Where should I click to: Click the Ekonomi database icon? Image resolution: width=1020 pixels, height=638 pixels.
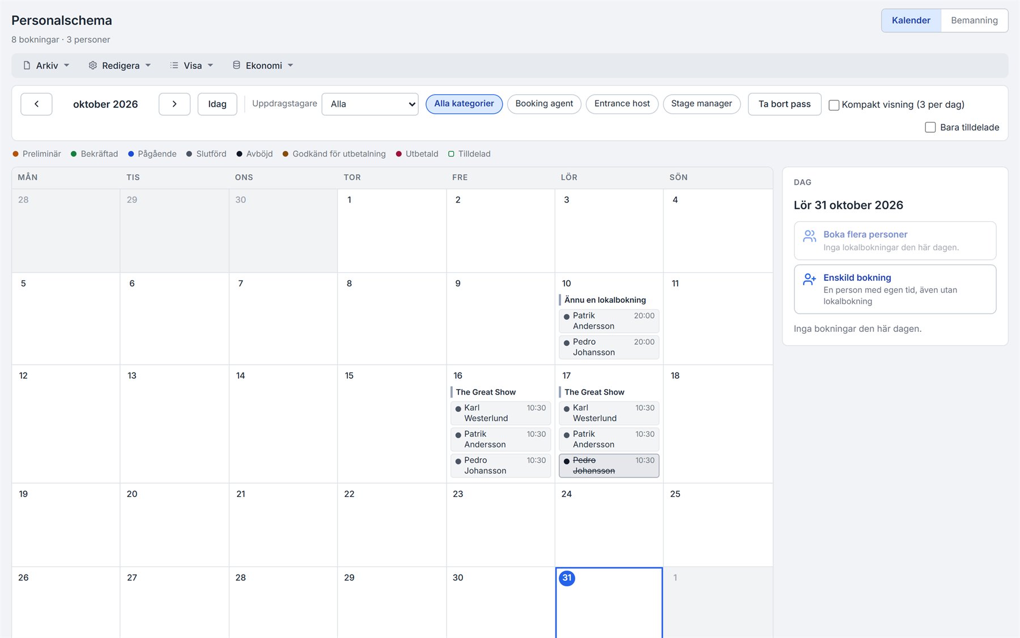(236, 65)
